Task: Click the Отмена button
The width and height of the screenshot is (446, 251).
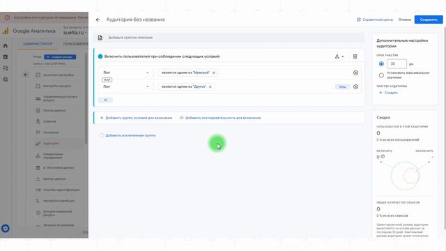Action: pos(404,20)
